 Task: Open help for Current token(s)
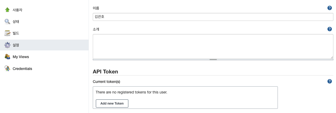(330, 81)
